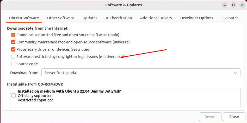Viewport: 247px width, 123px height.
Task: Enable the multiverse software checkbox
Action: click(x=13, y=56)
